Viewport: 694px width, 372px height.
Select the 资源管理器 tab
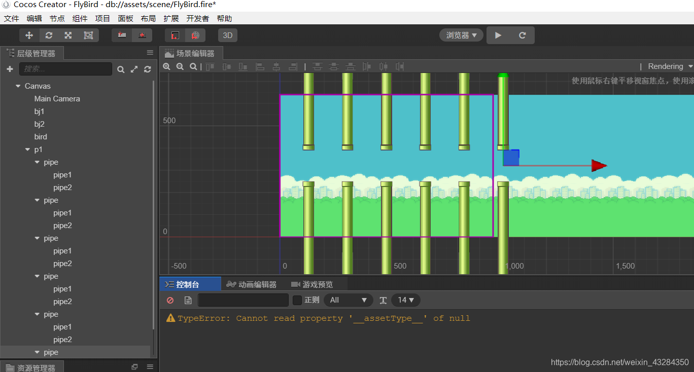click(x=32, y=368)
